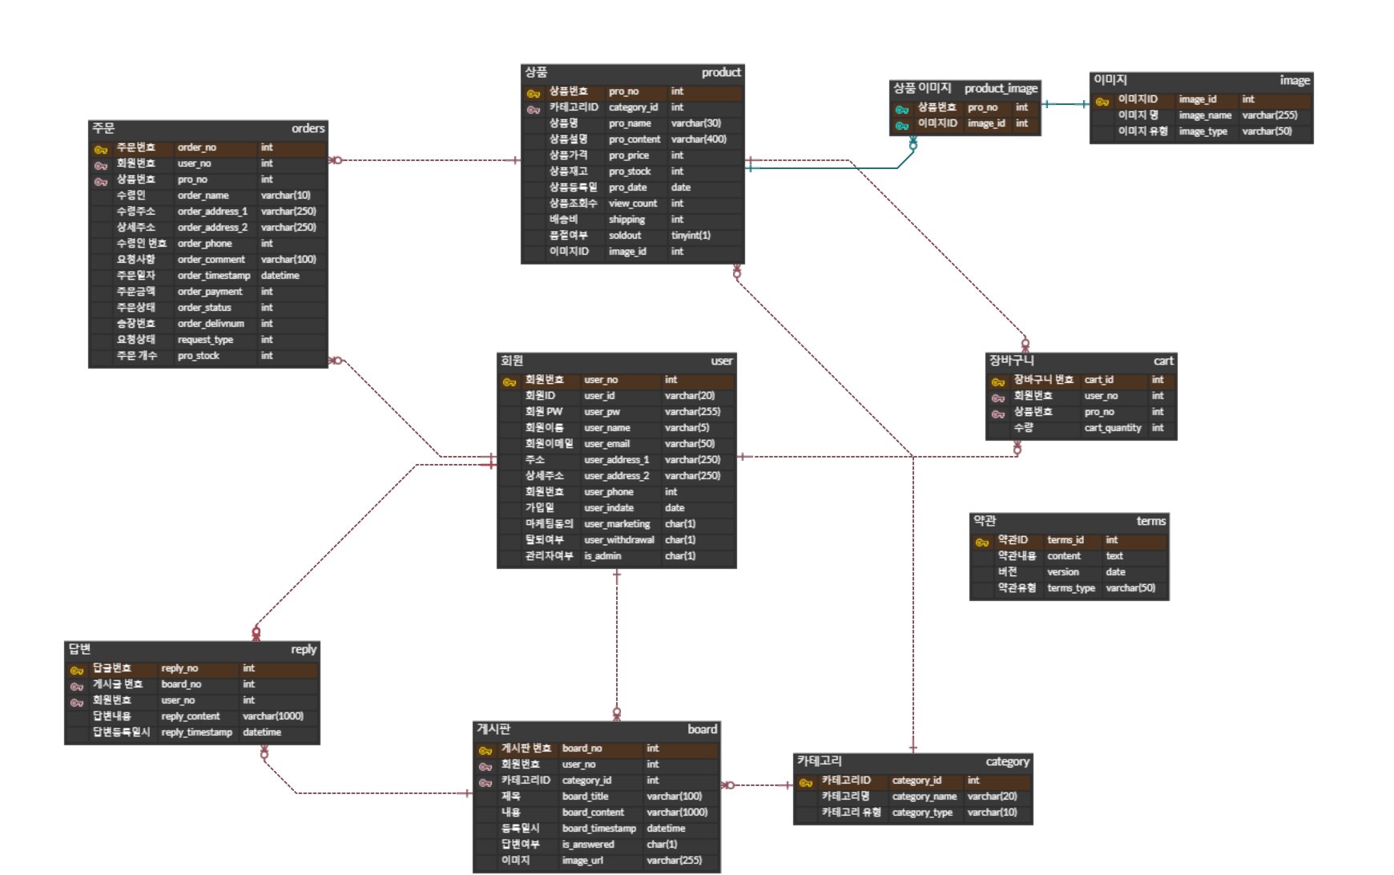Select the 'category' table title

click(x=1007, y=761)
